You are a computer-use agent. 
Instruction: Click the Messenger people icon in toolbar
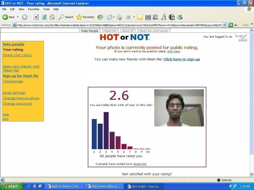180,17
